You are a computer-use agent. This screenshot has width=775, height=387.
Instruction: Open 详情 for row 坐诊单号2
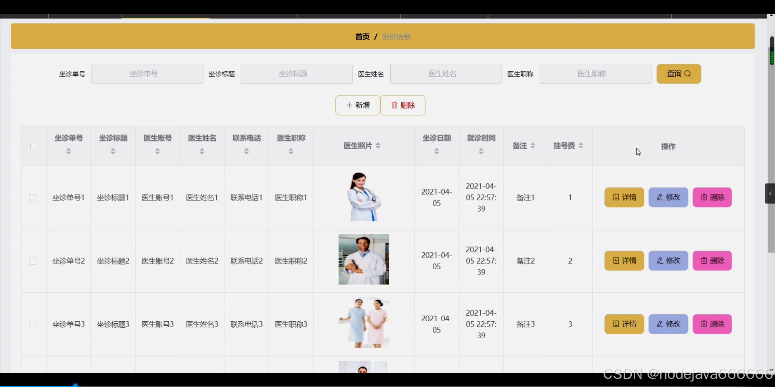pos(624,260)
